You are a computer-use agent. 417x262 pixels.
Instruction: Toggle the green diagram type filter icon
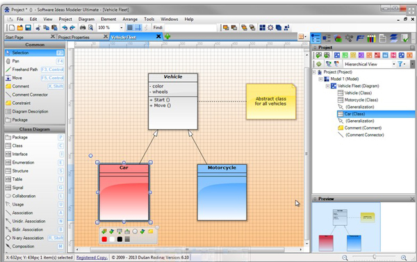[x=345, y=55]
